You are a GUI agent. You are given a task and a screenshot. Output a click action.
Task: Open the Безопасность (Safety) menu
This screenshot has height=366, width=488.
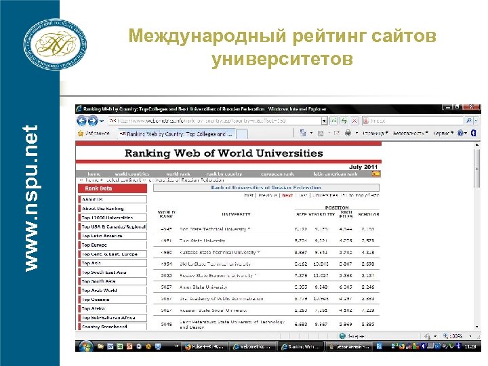click(411, 134)
